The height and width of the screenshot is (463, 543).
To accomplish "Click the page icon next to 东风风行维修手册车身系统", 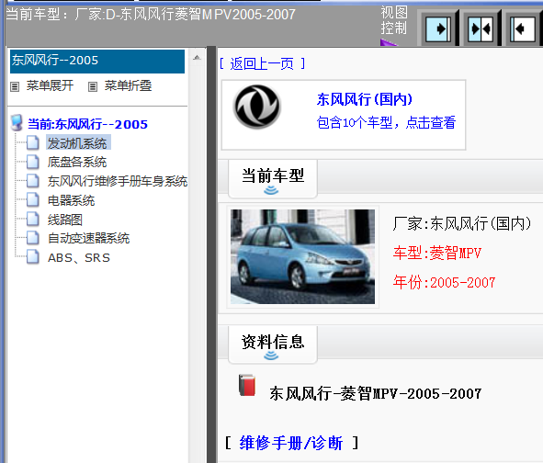I will coord(33,180).
